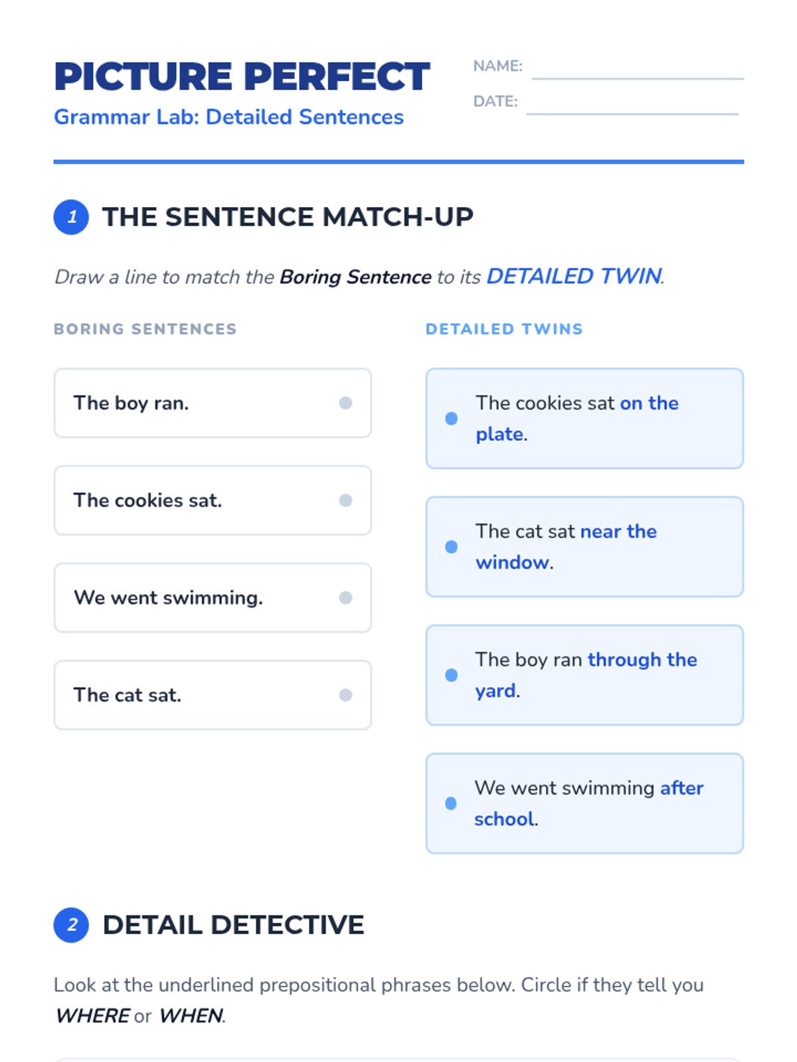
Task: Select 'We went swimming.' sentence card
Action: (x=213, y=597)
